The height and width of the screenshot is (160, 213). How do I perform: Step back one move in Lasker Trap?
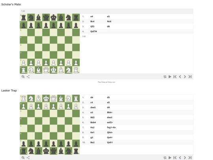[x=180, y=158]
